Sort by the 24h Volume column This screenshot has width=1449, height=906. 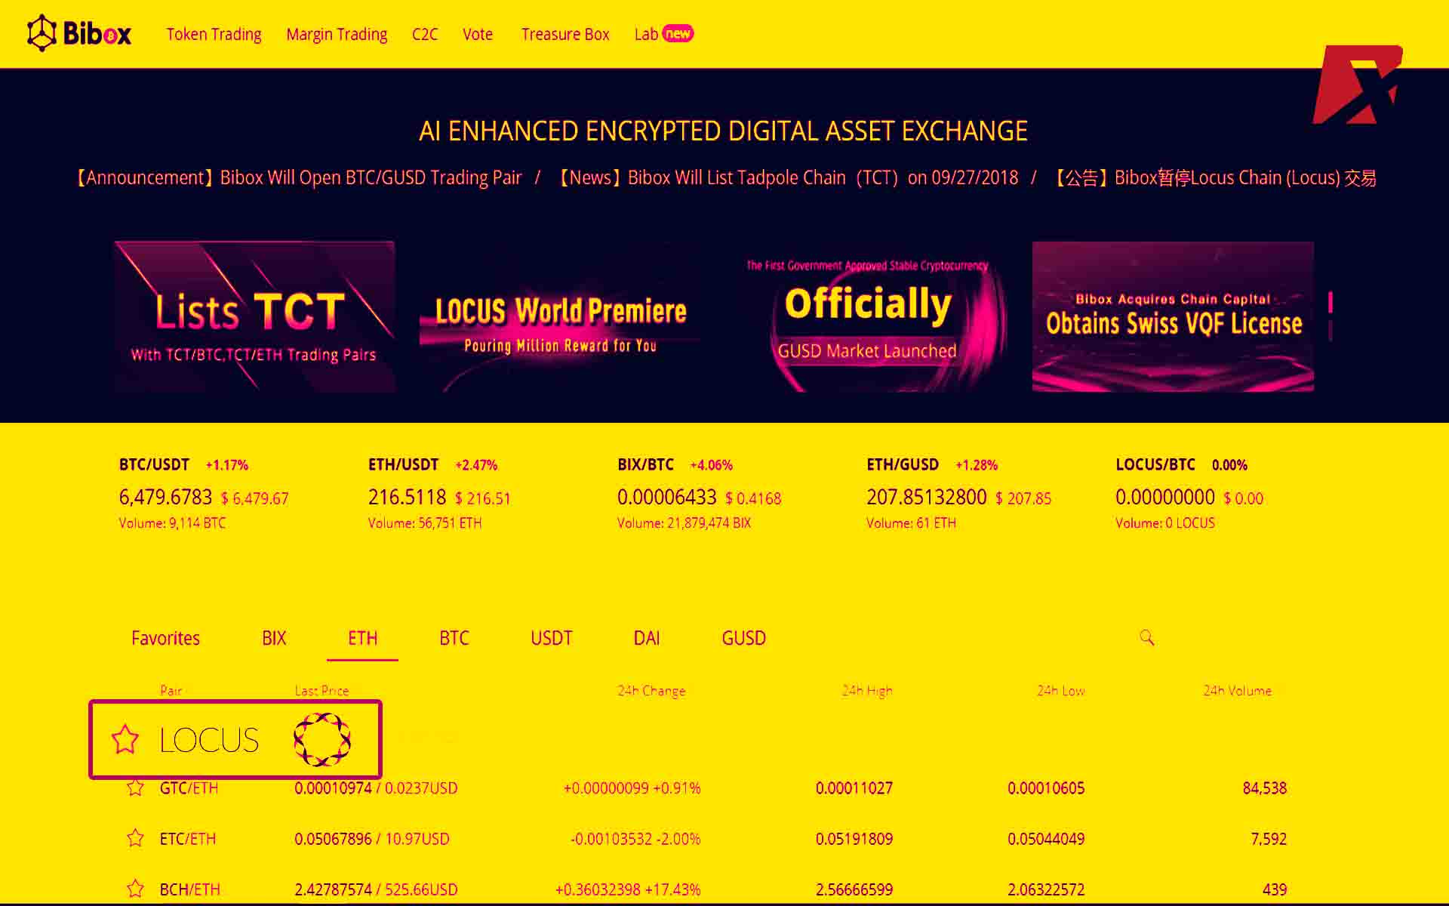point(1237,691)
